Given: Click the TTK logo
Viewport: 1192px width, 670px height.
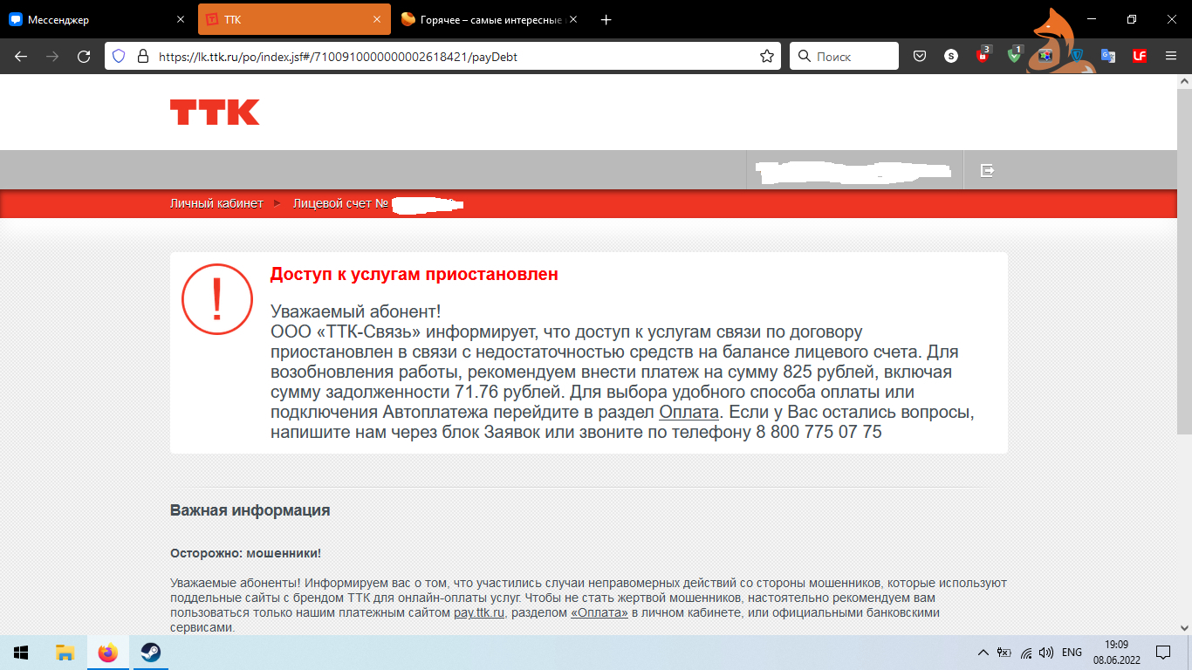Looking at the screenshot, I should (x=215, y=113).
